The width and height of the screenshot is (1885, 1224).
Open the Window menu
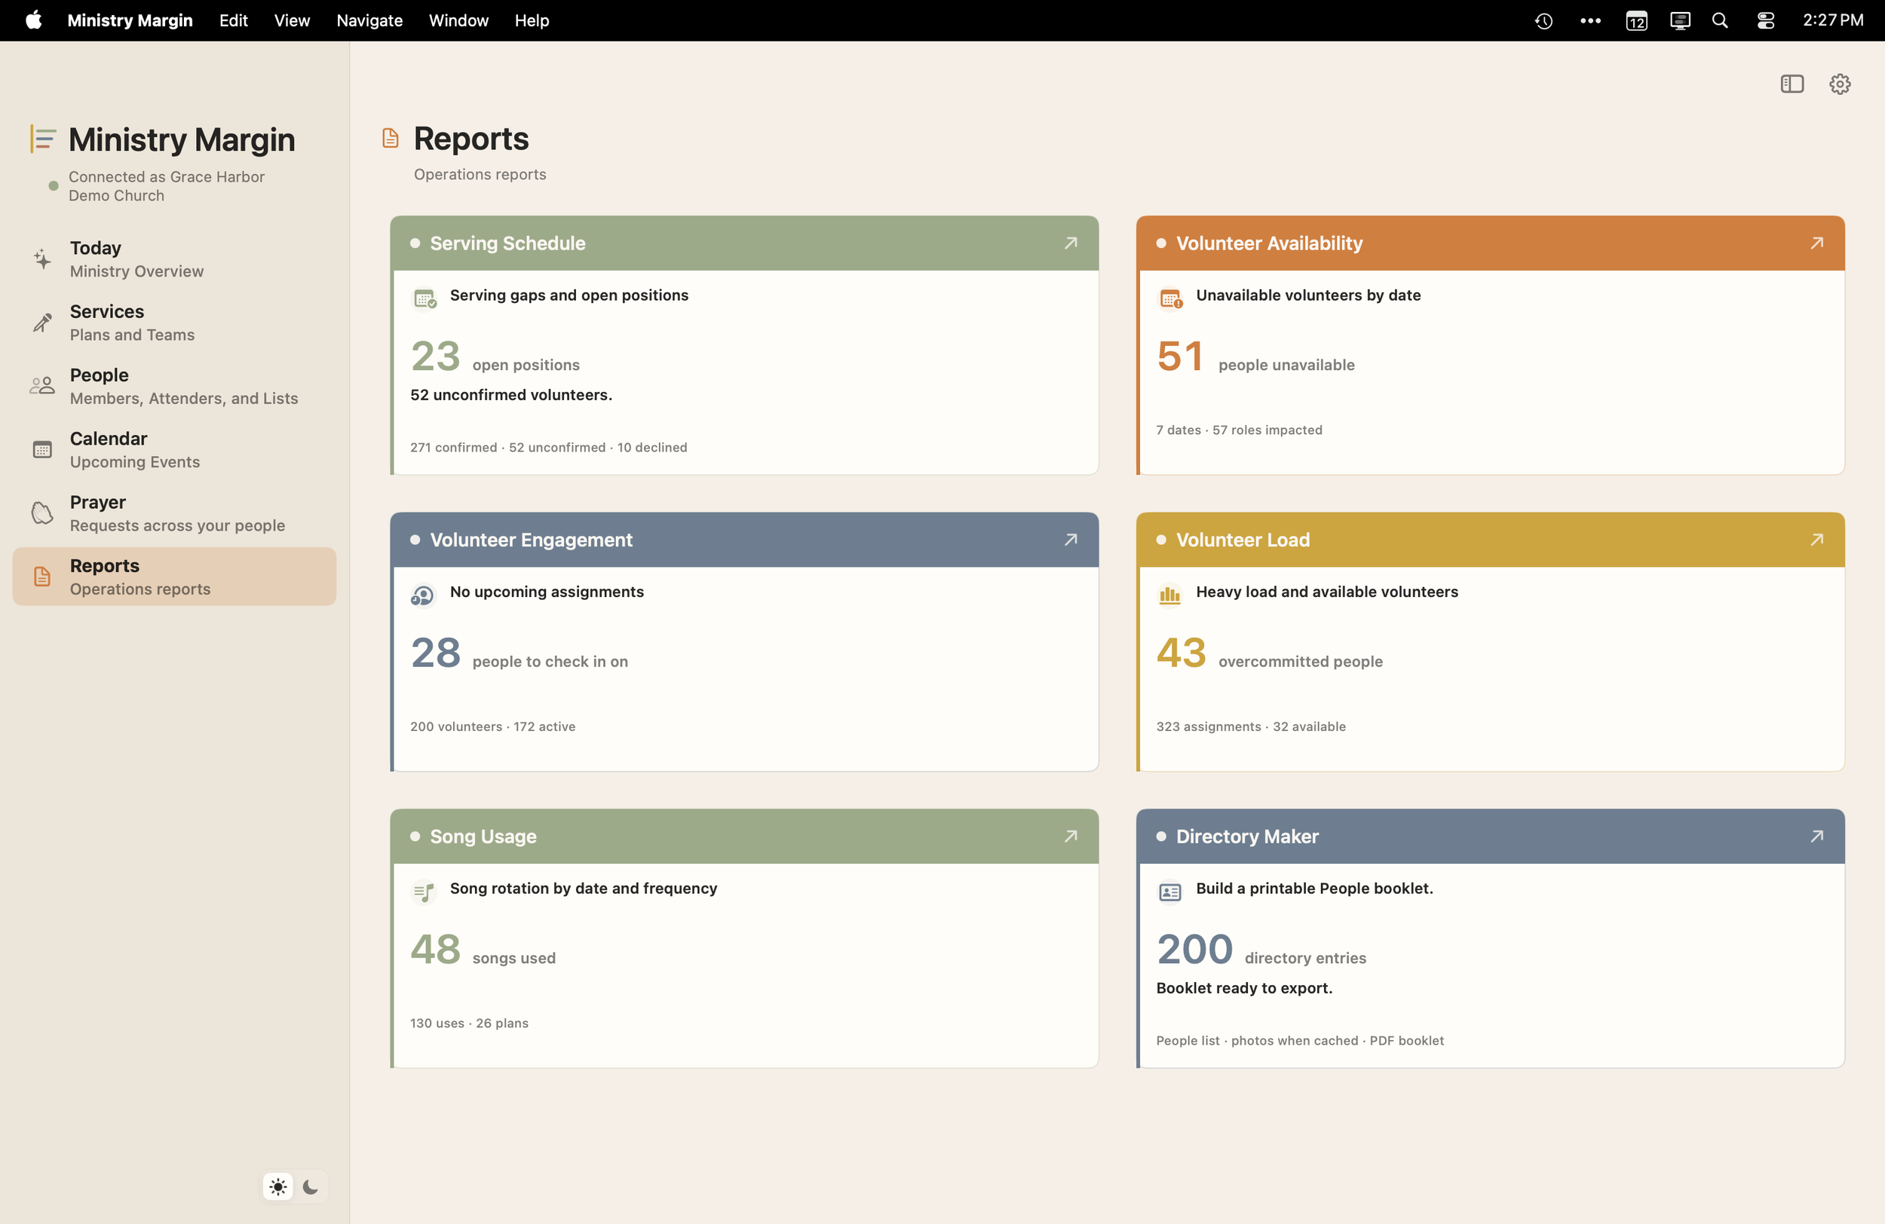[458, 20]
